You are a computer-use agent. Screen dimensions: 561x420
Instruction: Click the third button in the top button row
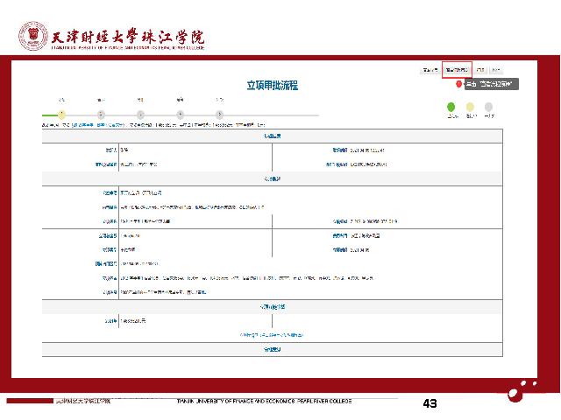pyautogui.click(x=480, y=70)
